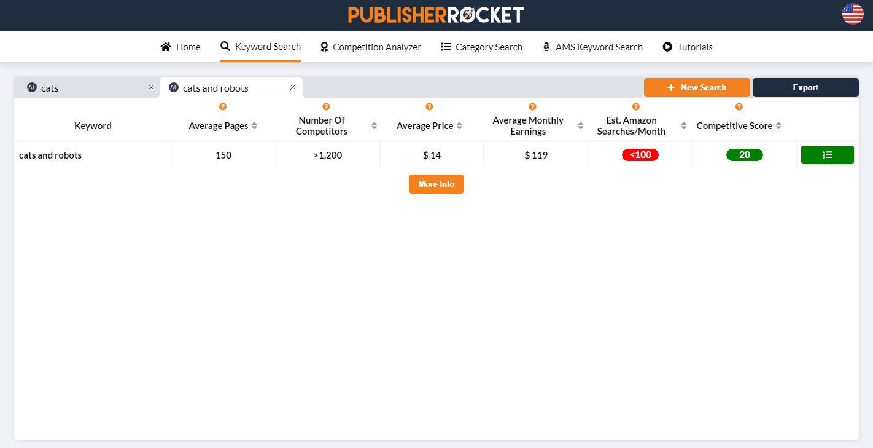Click the Category Search list icon
Viewport: 873px width, 448px height.
tap(446, 47)
